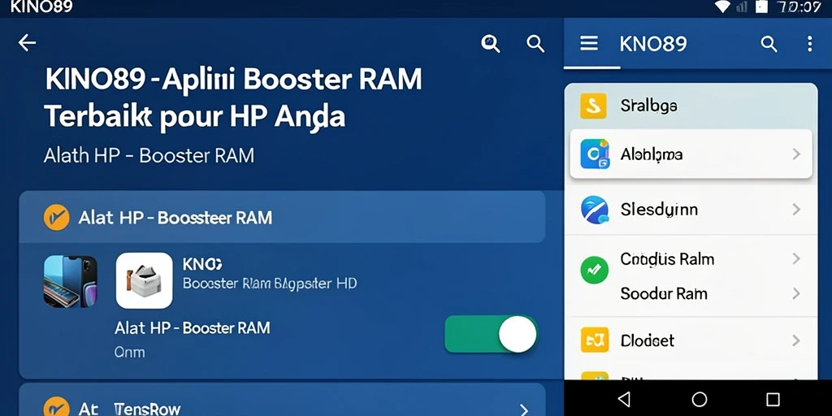Click the Booster Ram app description text
The width and height of the screenshot is (832, 416).
coord(270,284)
